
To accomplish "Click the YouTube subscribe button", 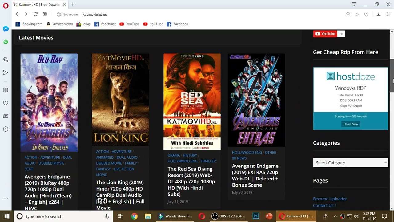I will [325, 34].
